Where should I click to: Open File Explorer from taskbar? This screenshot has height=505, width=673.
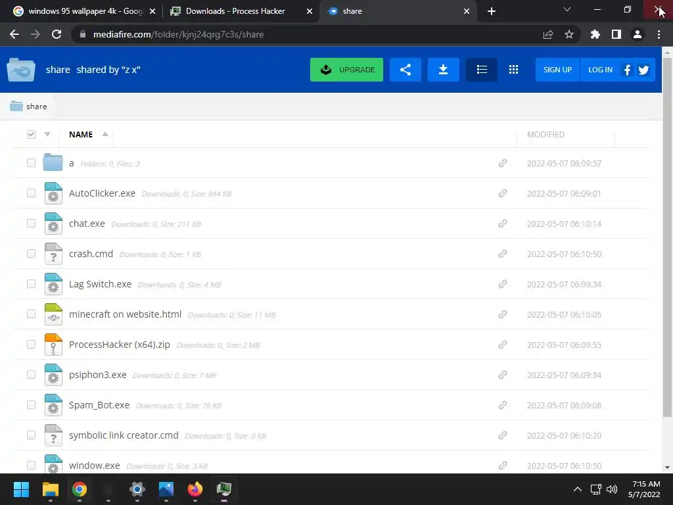50,489
